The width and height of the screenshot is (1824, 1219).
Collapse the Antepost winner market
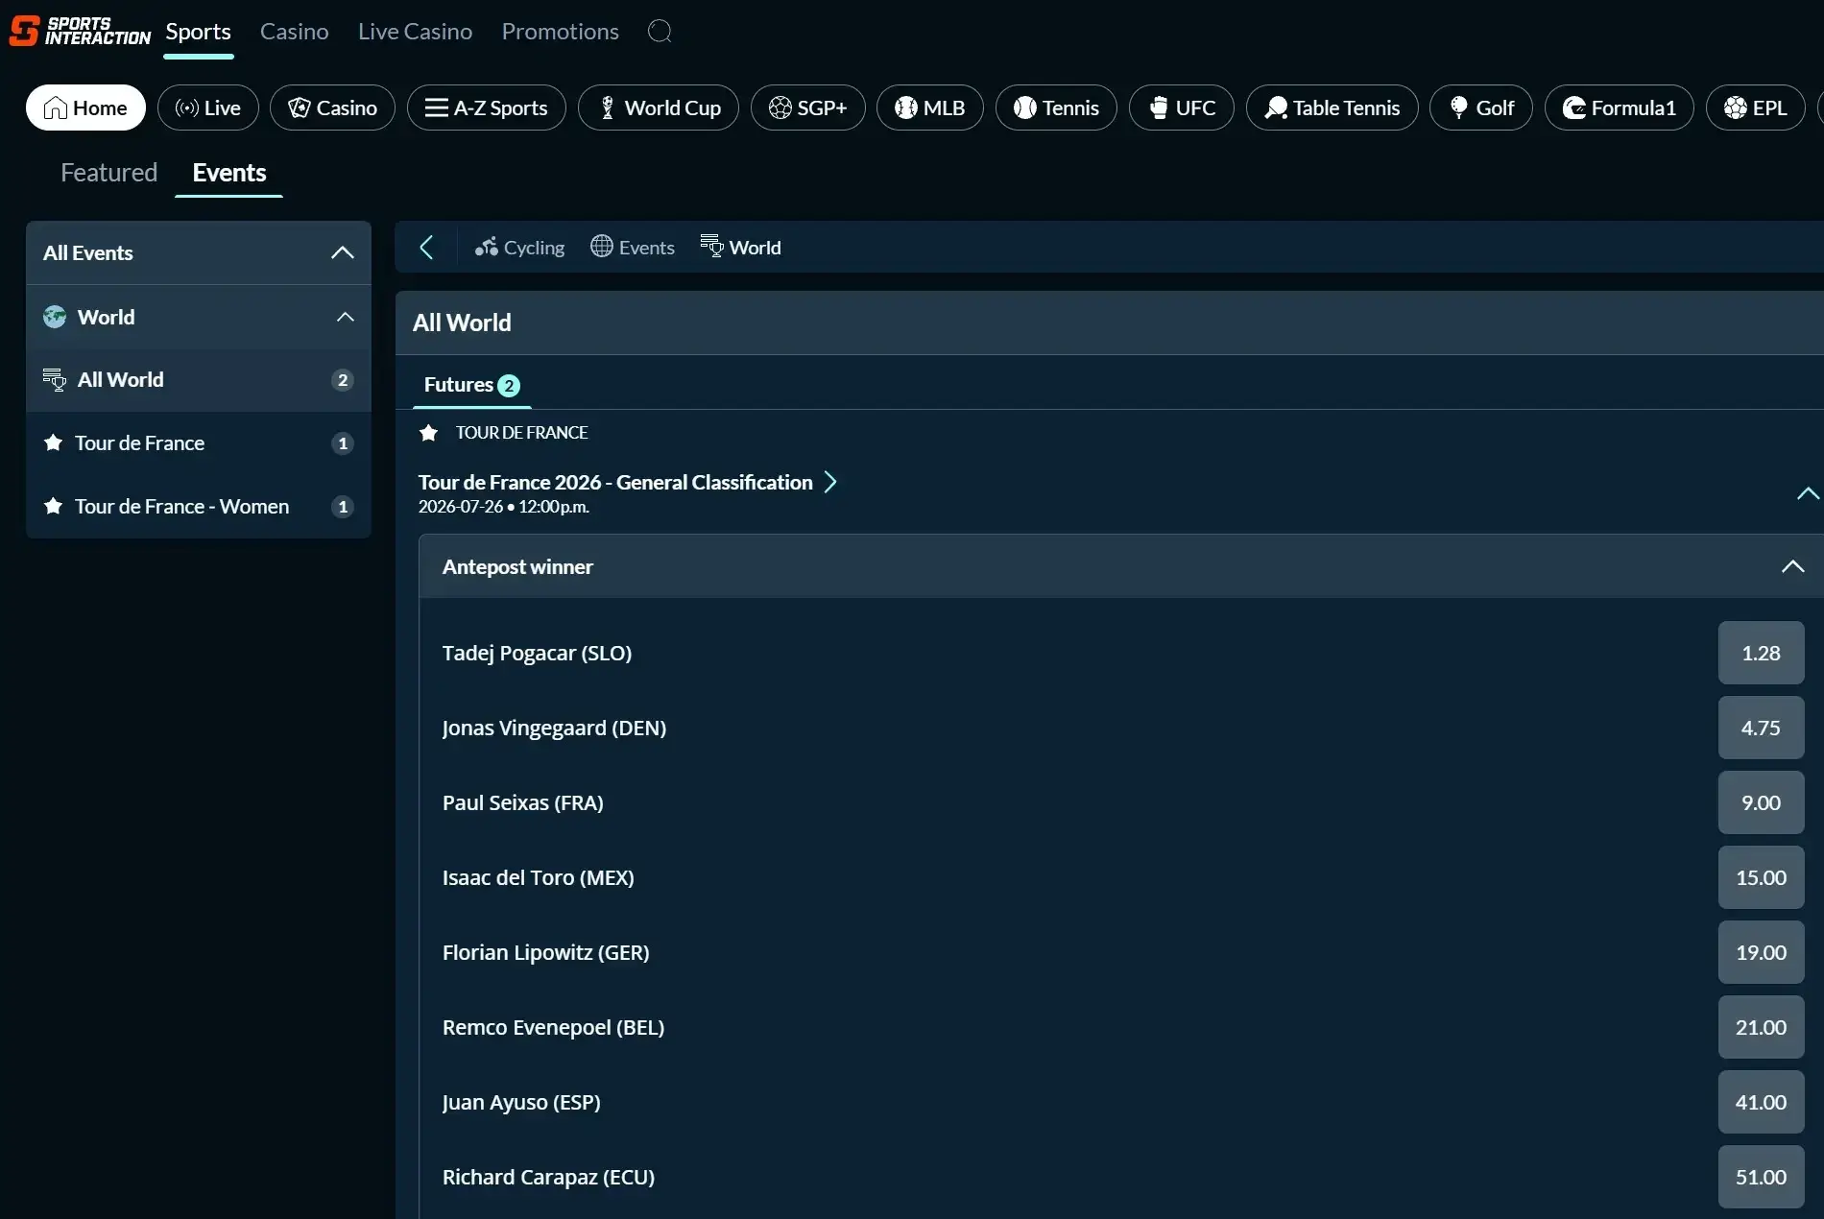pyautogui.click(x=1792, y=566)
